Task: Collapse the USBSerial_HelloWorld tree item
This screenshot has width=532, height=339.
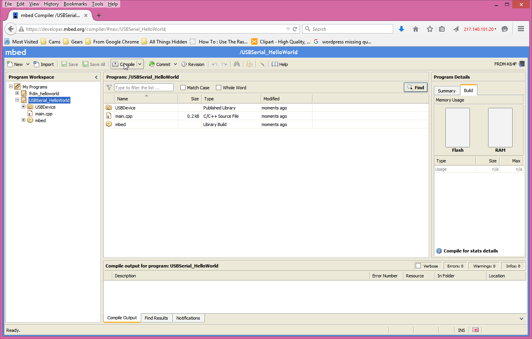Action: (x=17, y=100)
